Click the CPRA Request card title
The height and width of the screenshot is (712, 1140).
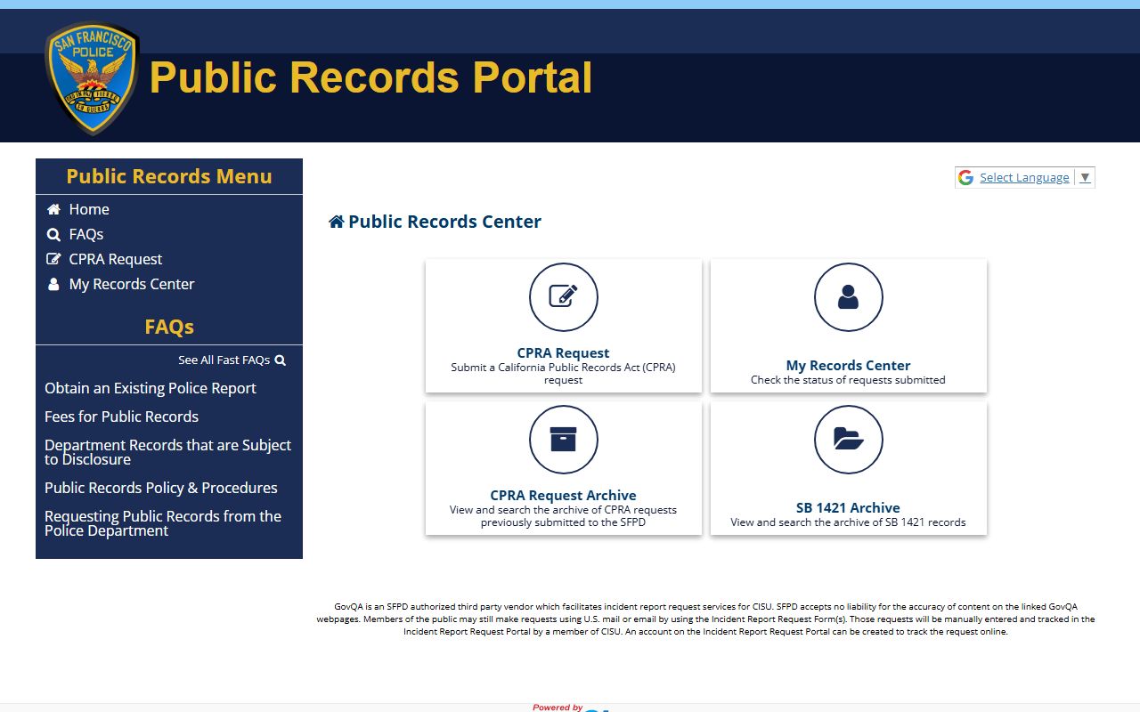(x=564, y=352)
